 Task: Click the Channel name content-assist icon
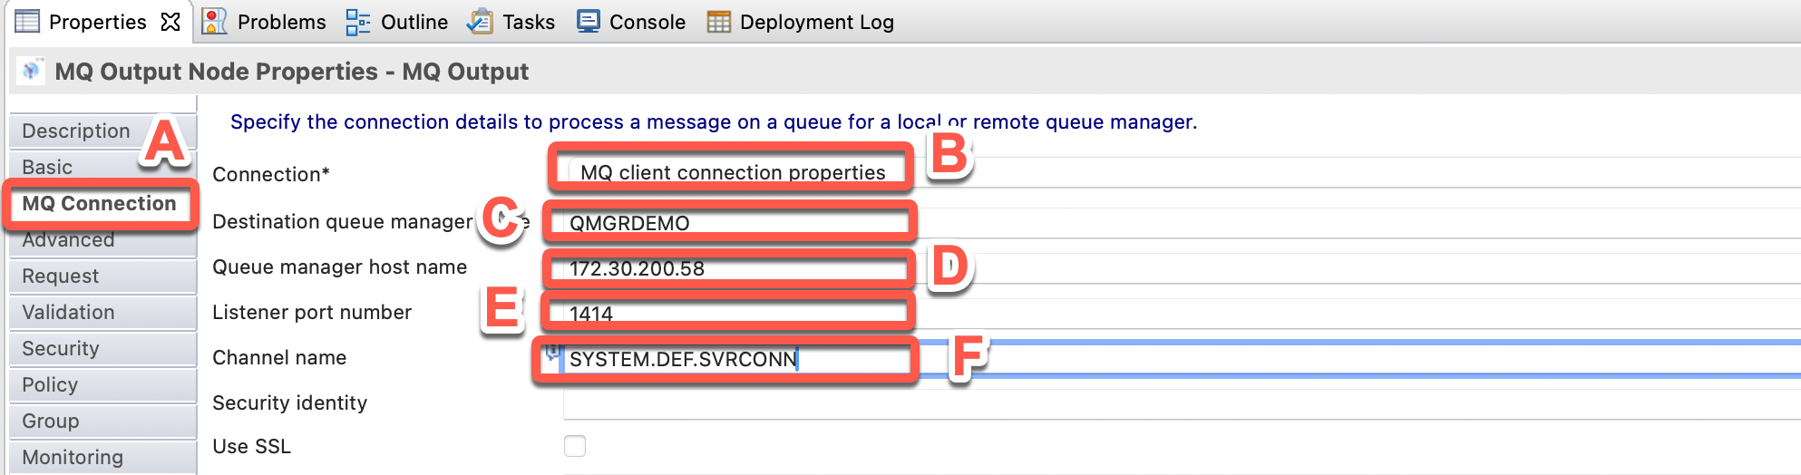(550, 353)
